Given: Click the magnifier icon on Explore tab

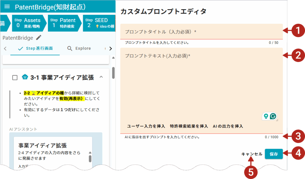Looking at the screenshot, I should 70,48.
